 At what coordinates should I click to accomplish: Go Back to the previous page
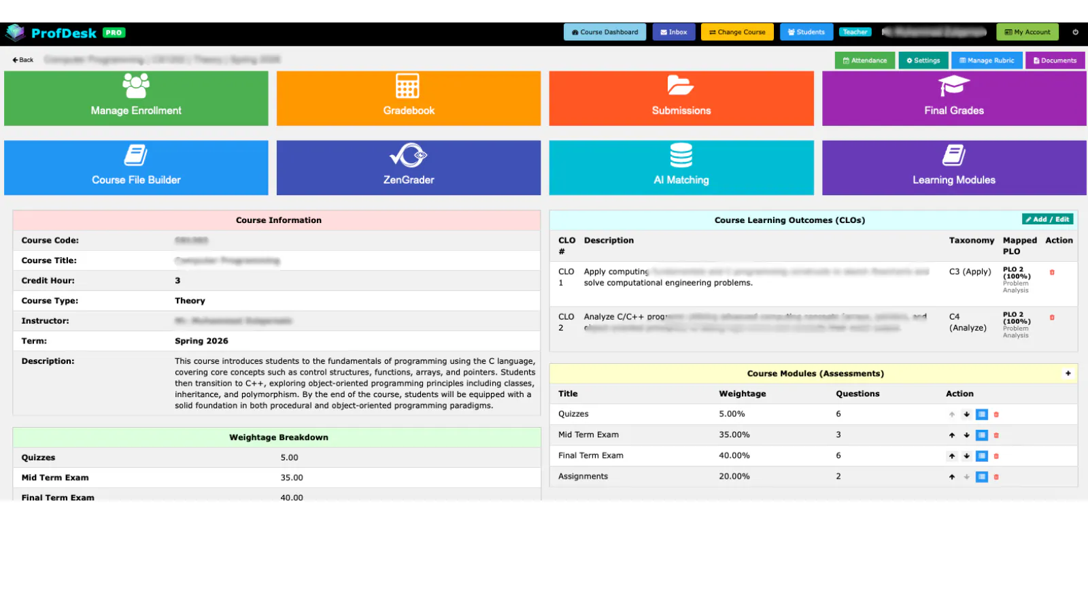23,60
